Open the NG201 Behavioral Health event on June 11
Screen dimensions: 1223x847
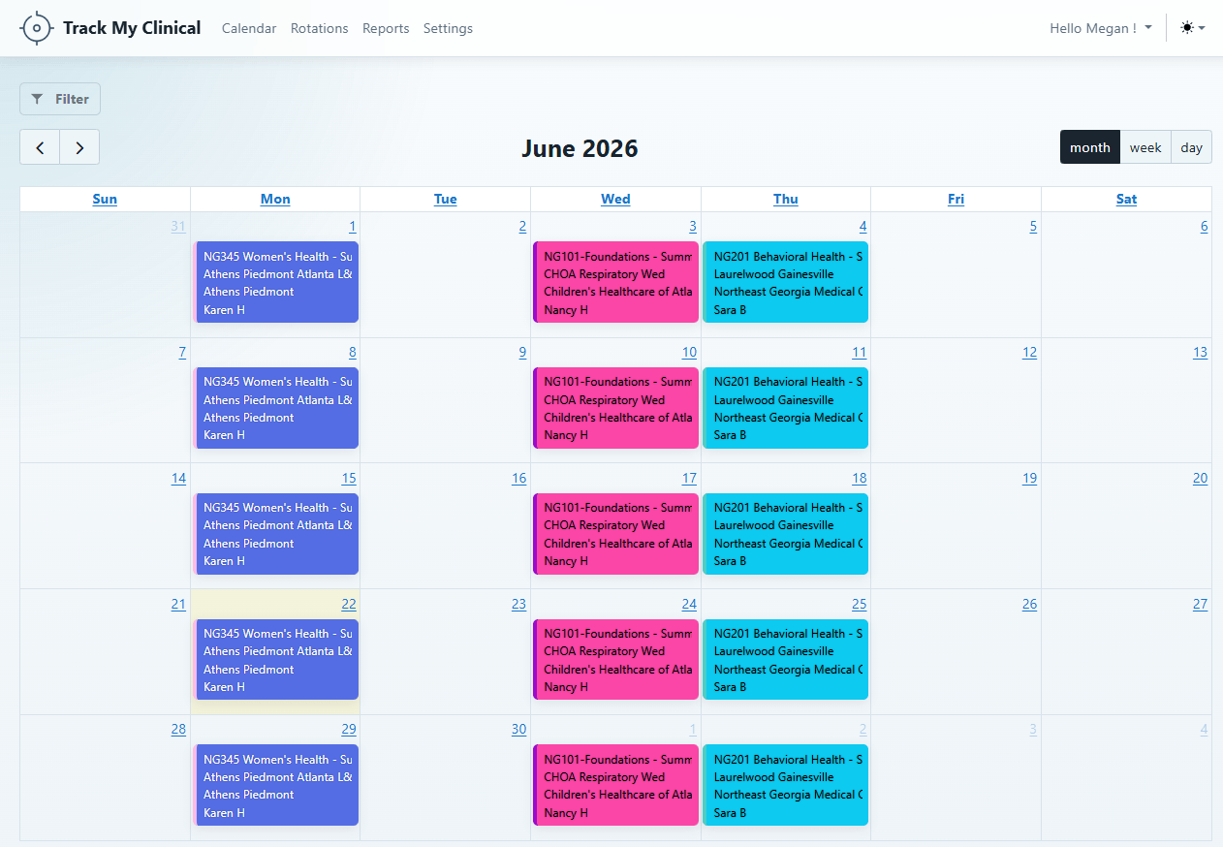[786, 408]
